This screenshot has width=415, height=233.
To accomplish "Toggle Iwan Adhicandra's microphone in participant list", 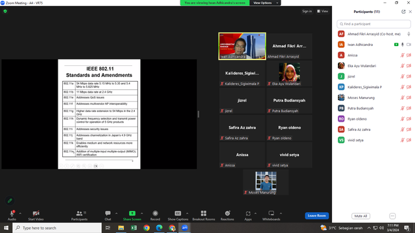I will (x=403, y=45).
